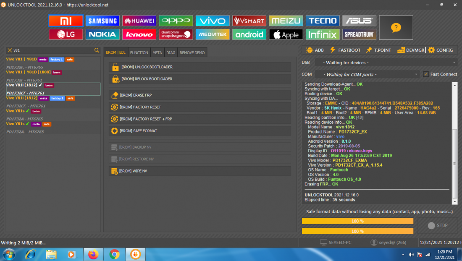Switch to the FUNCTION tab
This screenshot has width=462, height=261.
pyautogui.click(x=139, y=52)
